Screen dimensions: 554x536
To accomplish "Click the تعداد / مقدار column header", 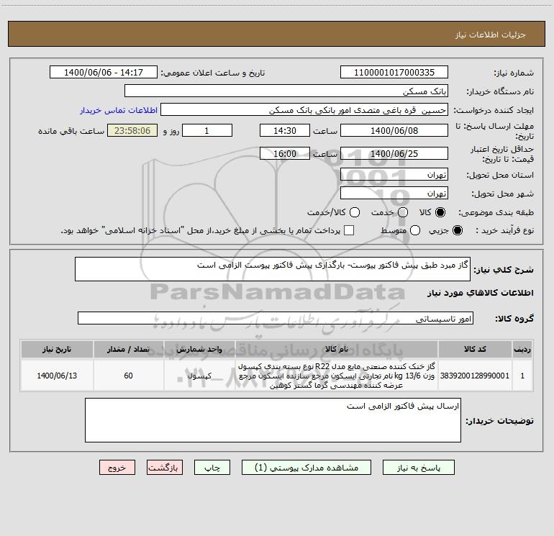I will tap(128, 349).
